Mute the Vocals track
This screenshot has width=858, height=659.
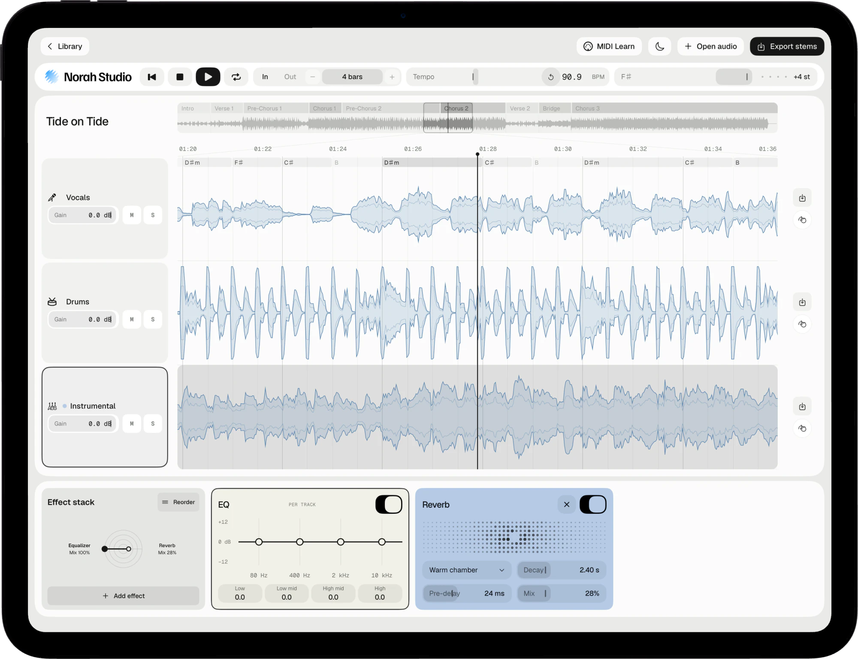132,215
